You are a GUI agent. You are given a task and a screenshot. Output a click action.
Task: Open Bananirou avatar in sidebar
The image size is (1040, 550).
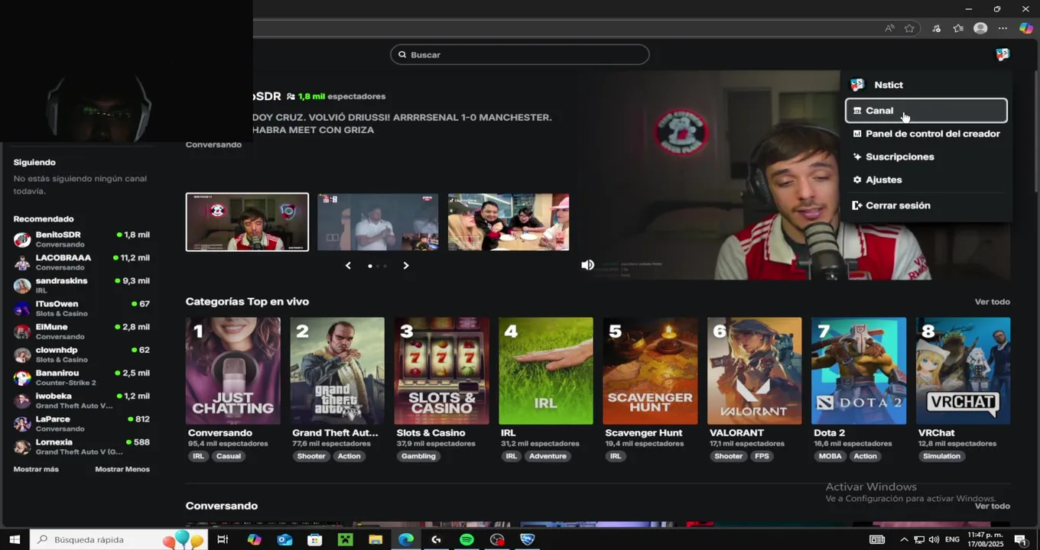22,378
